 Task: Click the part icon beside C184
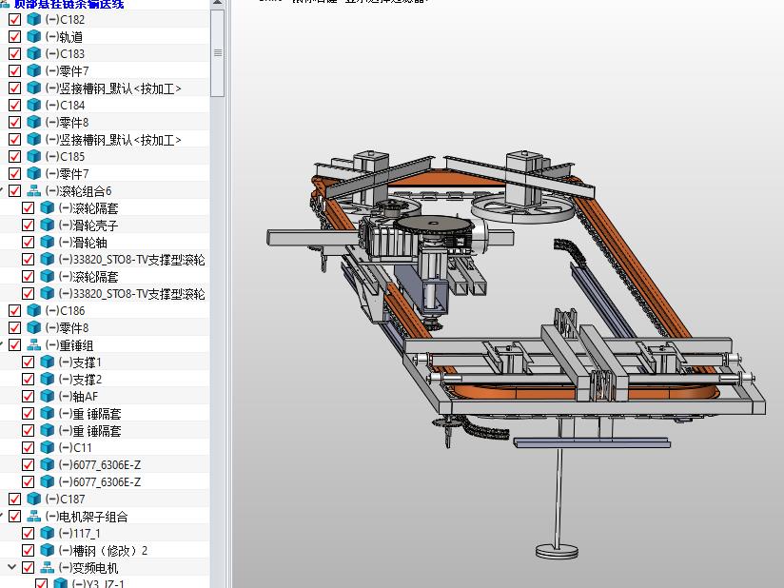tap(34, 105)
